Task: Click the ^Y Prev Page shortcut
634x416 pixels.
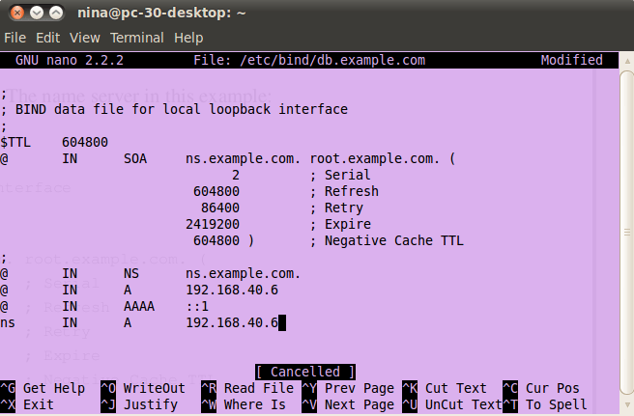Action: tap(348, 389)
